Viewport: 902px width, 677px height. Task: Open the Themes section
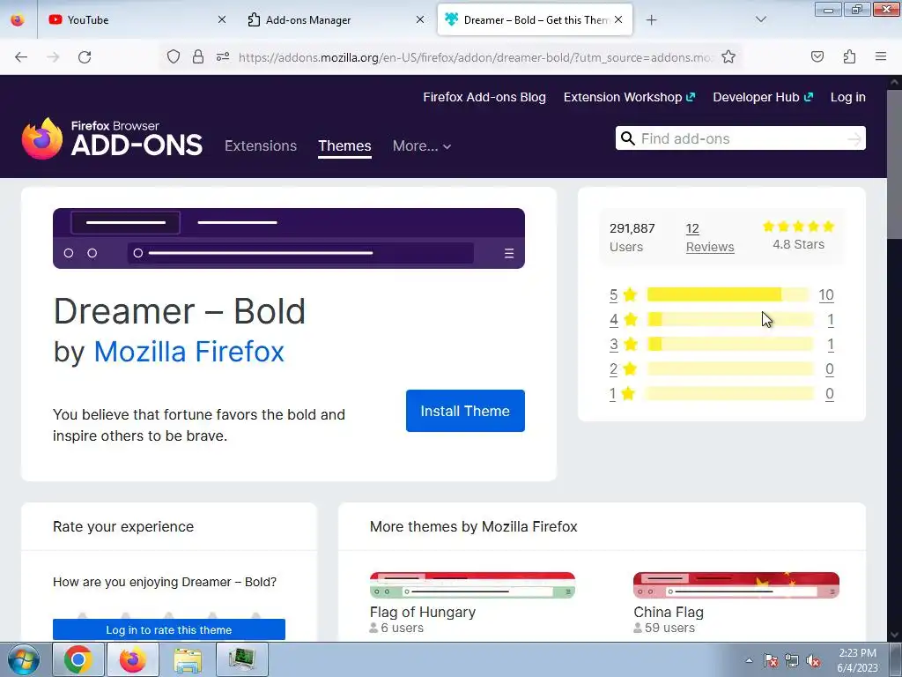(344, 145)
